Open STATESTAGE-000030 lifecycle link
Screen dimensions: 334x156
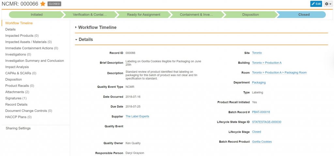click(266, 122)
